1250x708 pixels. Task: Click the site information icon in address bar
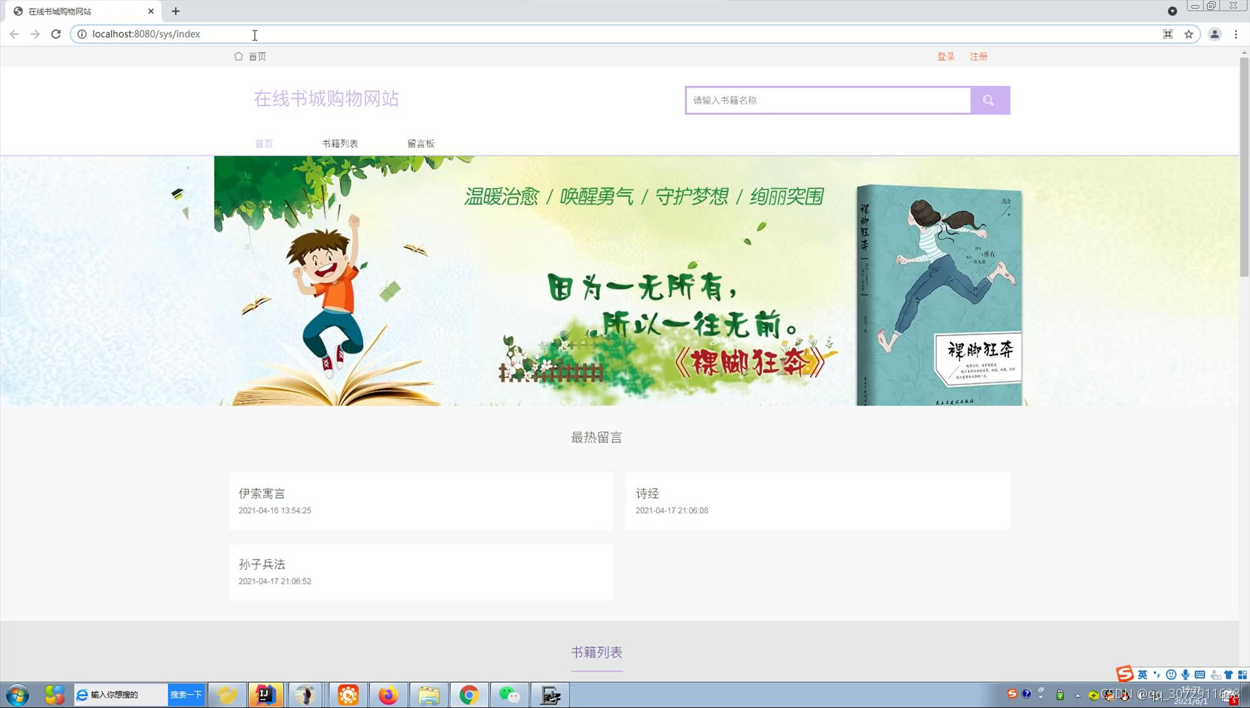tap(82, 34)
